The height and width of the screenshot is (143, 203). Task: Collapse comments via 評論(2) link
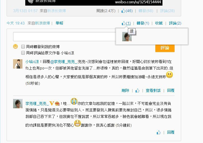click(175, 23)
